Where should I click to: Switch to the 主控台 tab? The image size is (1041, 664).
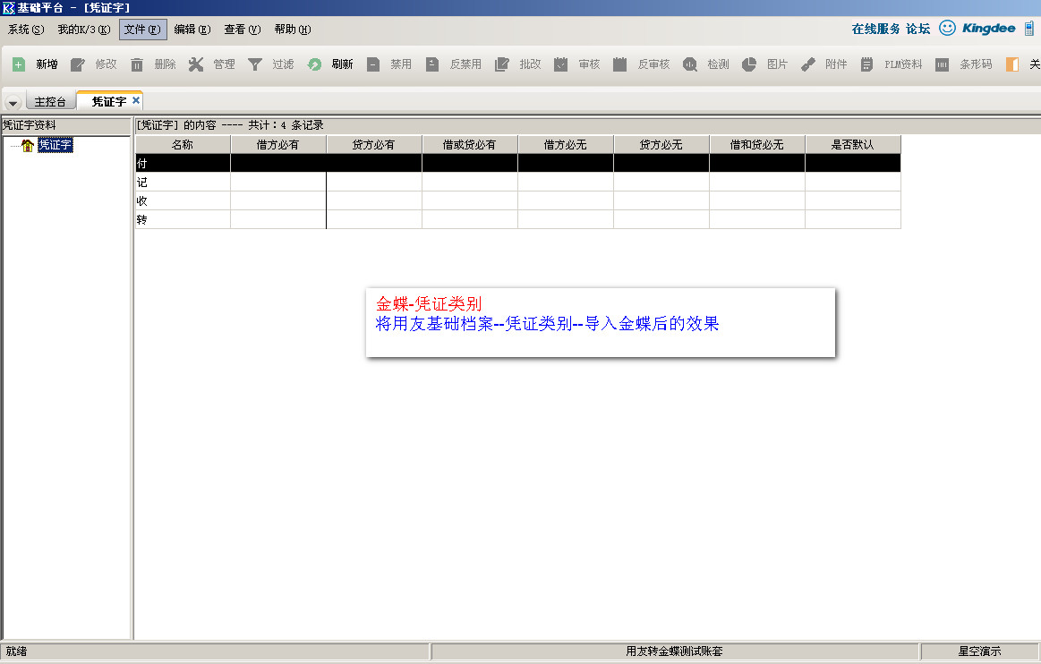tap(49, 102)
